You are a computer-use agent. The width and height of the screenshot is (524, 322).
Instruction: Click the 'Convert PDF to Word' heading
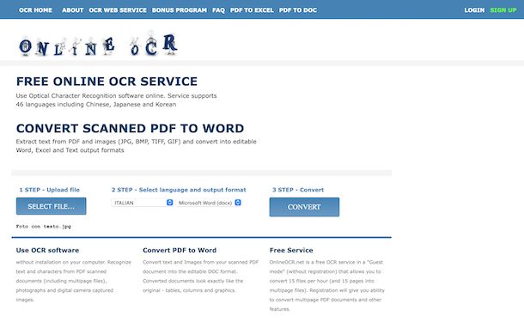pyautogui.click(x=180, y=250)
